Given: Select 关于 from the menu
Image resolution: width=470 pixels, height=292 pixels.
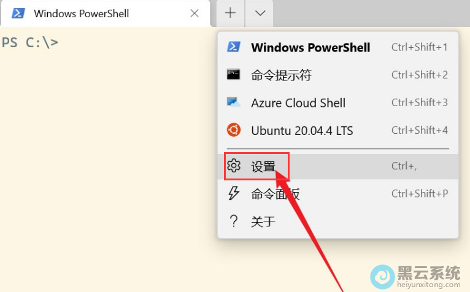Looking at the screenshot, I should (x=263, y=222).
